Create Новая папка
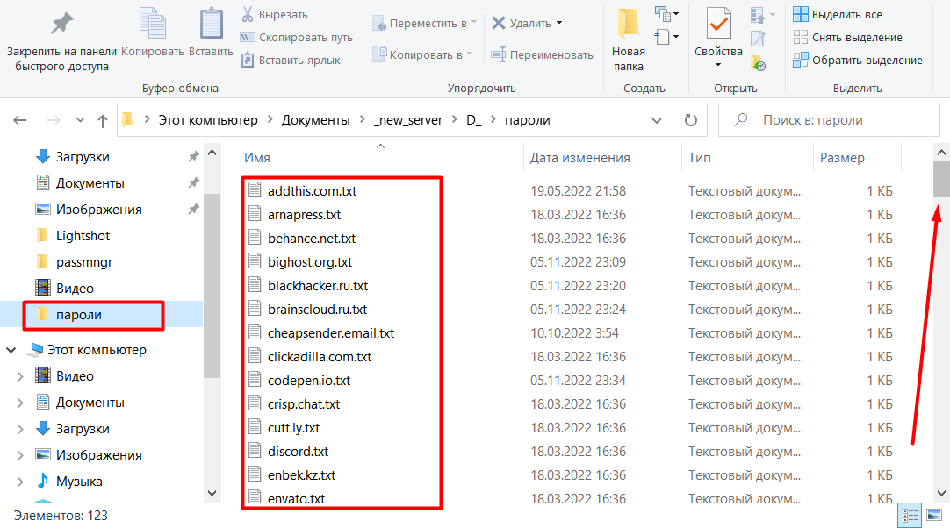The width and height of the screenshot is (950, 528). pyautogui.click(x=629, y=40)
